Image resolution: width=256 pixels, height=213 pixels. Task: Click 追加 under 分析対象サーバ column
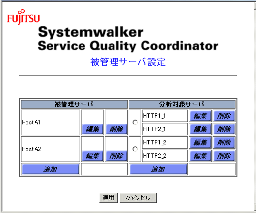pos(158,169)
